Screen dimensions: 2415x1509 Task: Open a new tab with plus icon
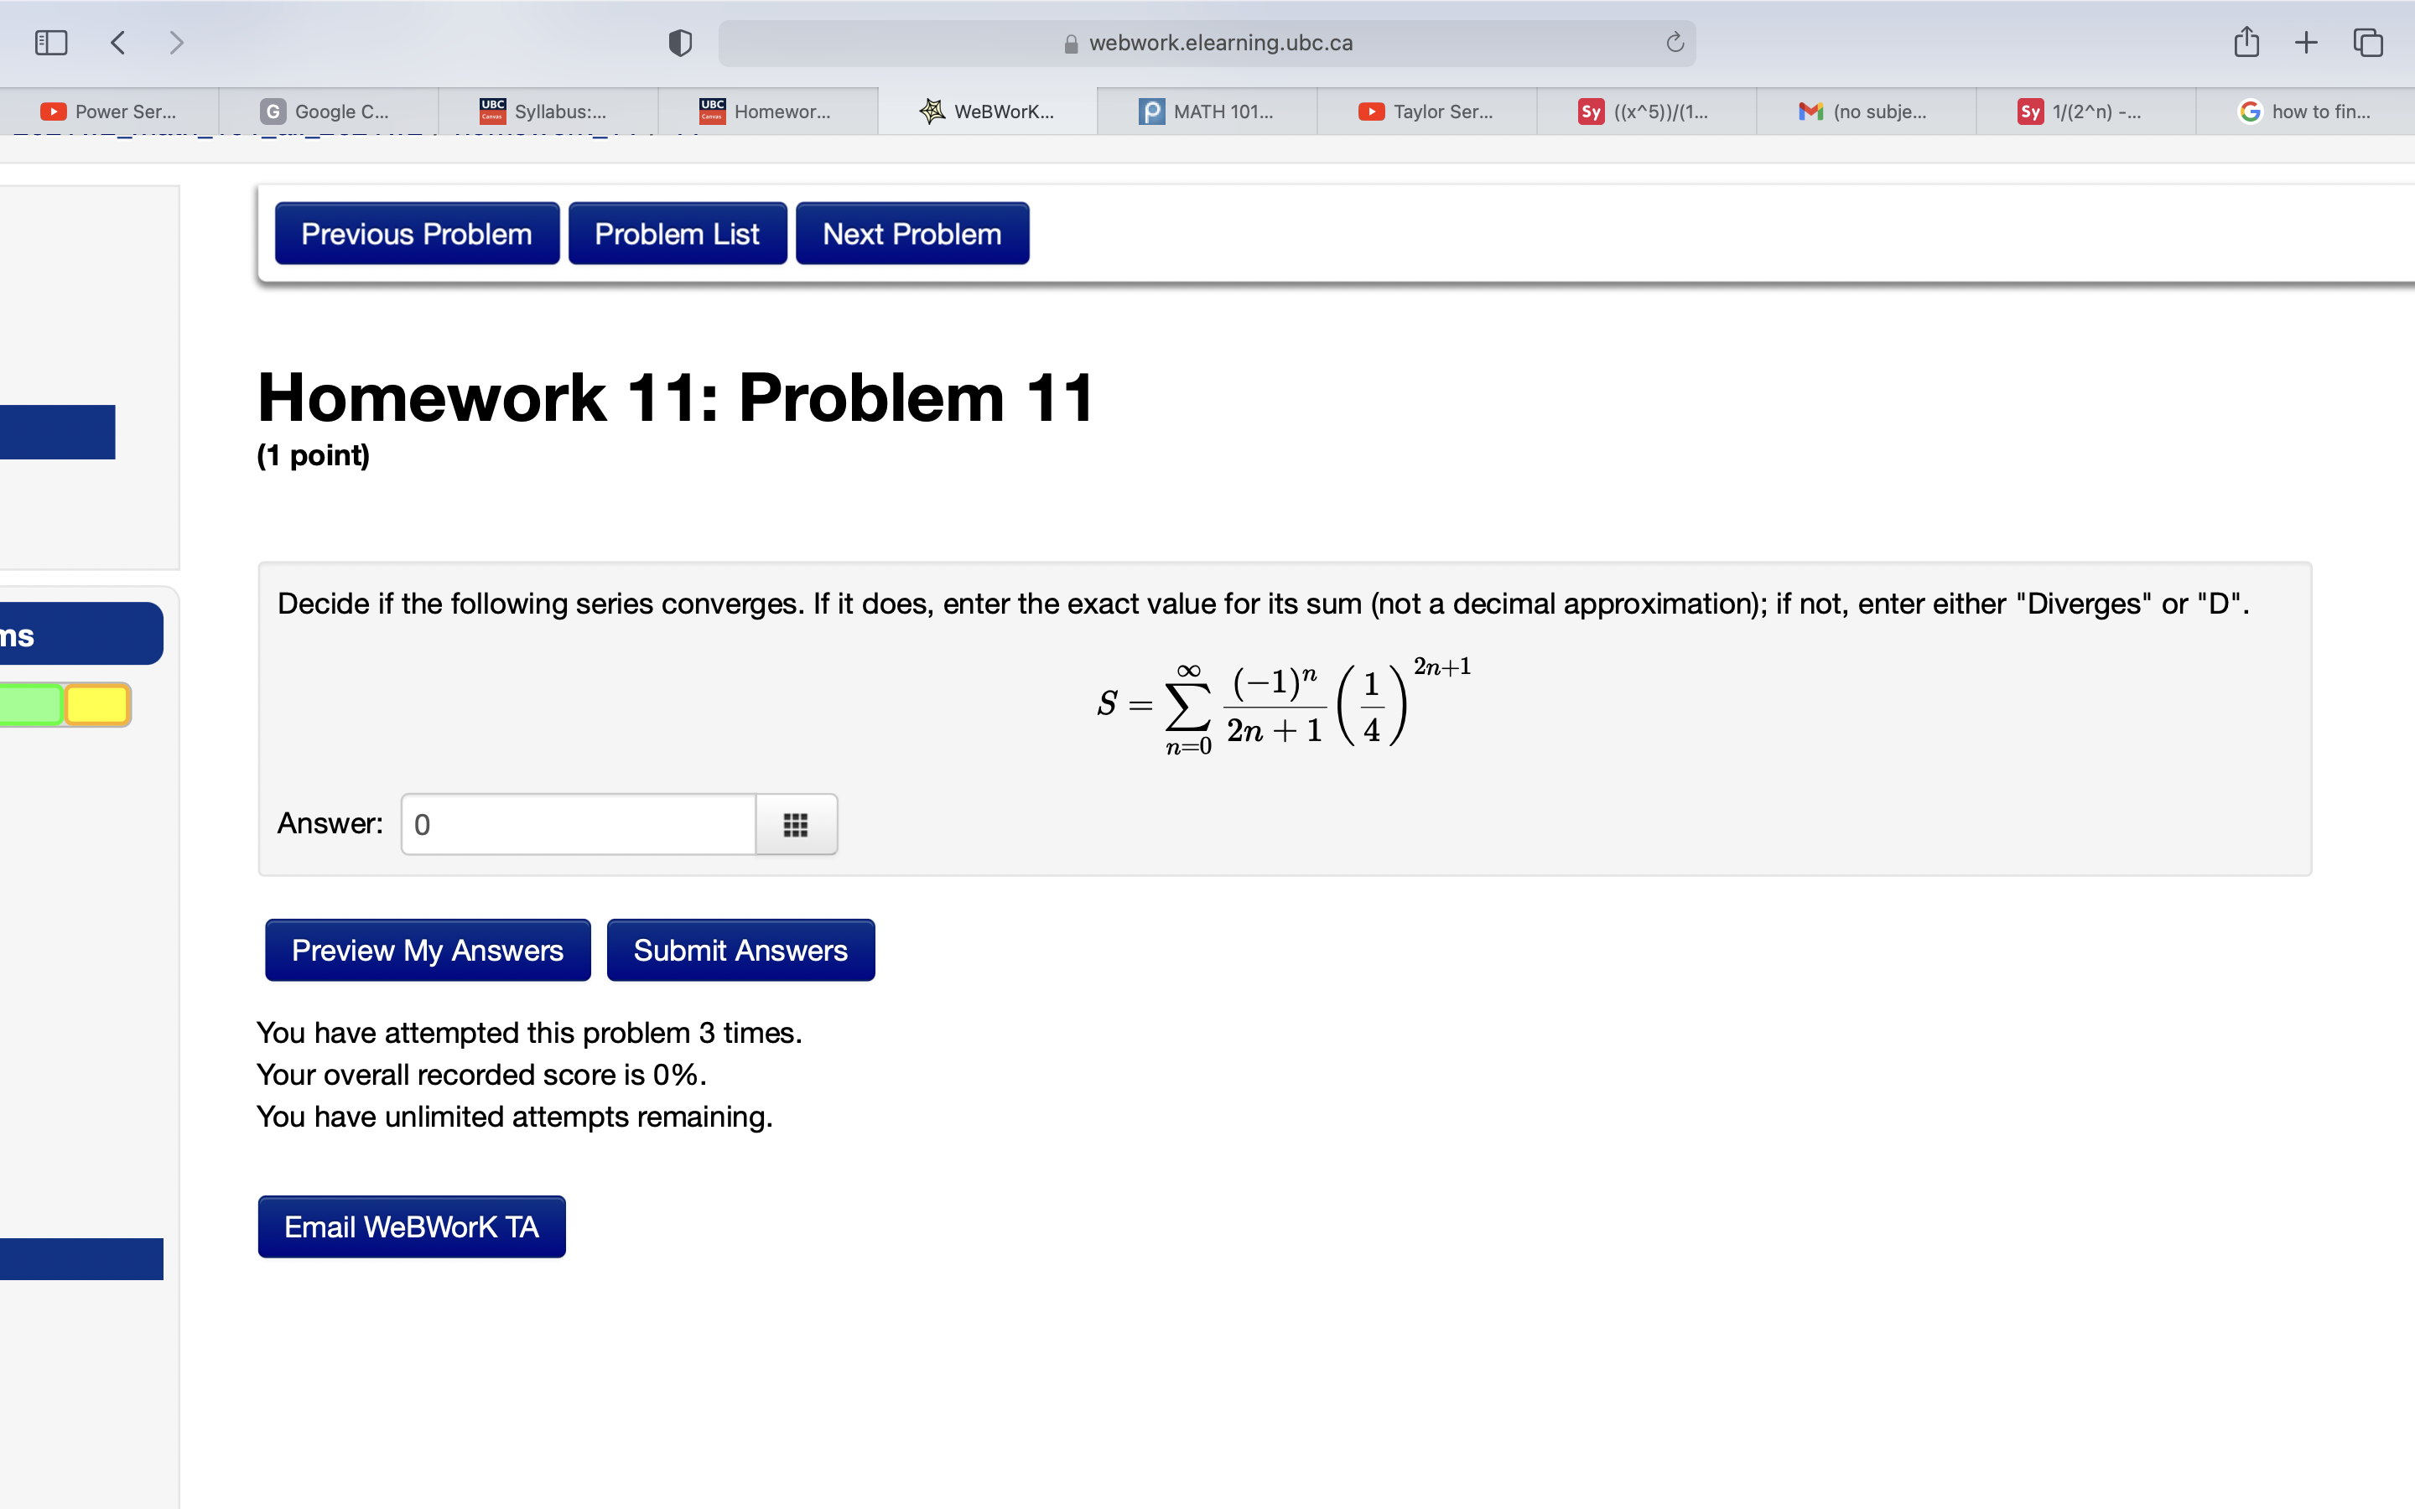[x=2305, y=43]
